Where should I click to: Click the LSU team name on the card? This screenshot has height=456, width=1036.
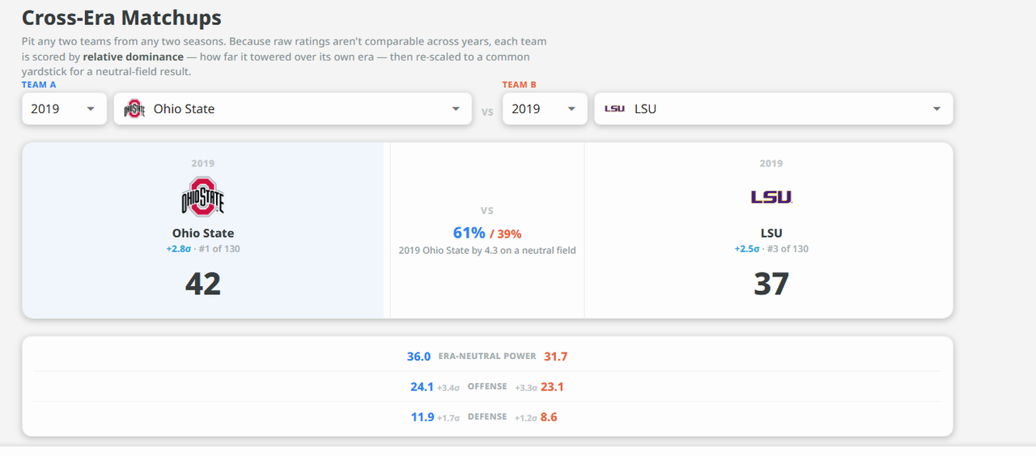point(771,233)
